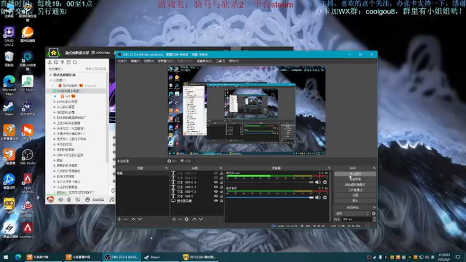
Task: Click the 300 ms duration field
Action: pyautogui.click(x=356, y=219)
